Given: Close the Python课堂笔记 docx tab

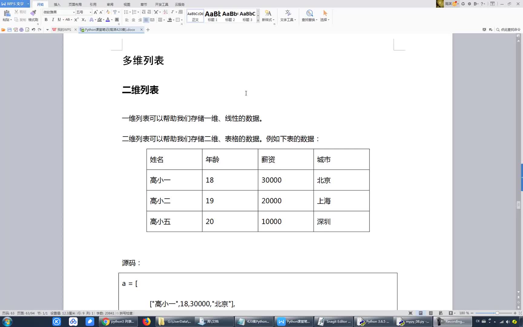Looking at the screenshot, I should pyautogui.click(x=141, y=30).
